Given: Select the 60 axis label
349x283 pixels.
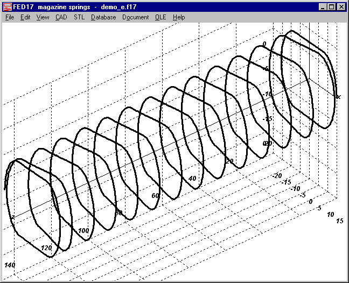Looking at the screenshot, I should click(x=156, y=196).
